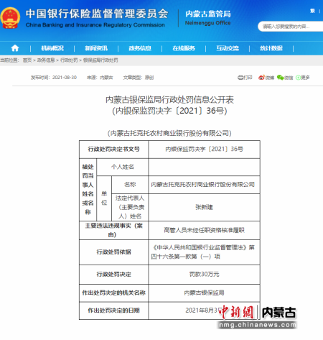The width and height of the screenshot is (323, 340).
Task: Click subtitle (内银保监罚决字〔2021〕36号)
Action: point(169,111)
